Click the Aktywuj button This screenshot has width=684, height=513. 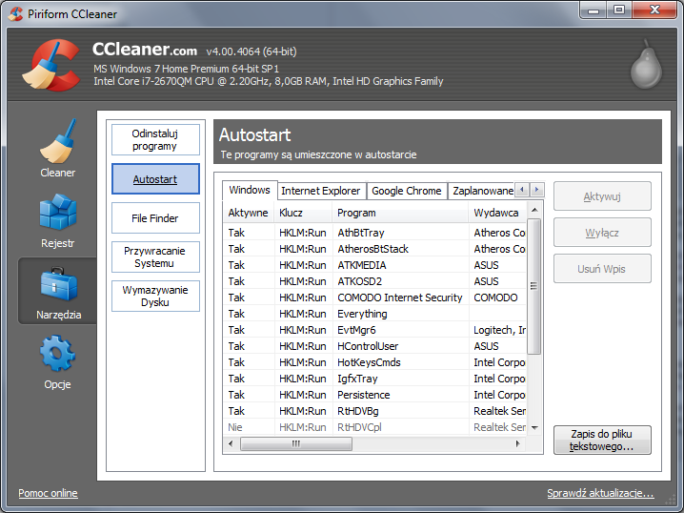tap(602, 196)
